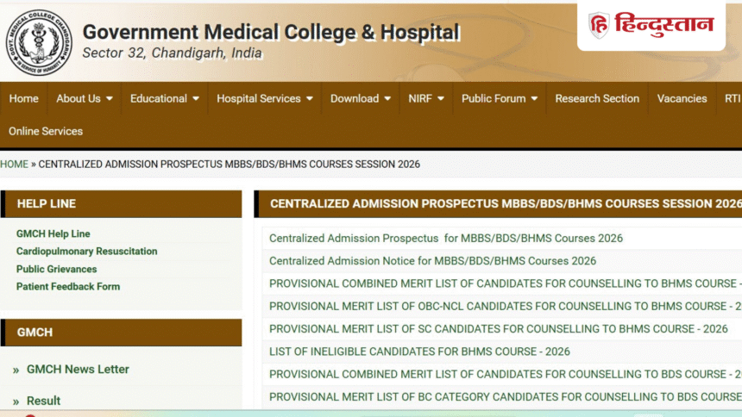Open the GMCH Help Line link
This screenshot has width=742, height=417.
53,233
